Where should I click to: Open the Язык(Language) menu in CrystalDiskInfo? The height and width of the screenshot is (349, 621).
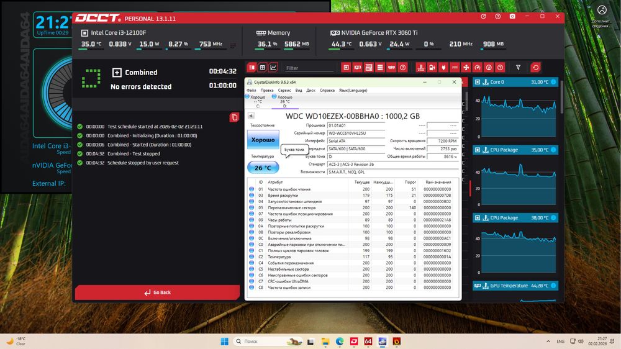pyautogui.click(x=353, y=90)
